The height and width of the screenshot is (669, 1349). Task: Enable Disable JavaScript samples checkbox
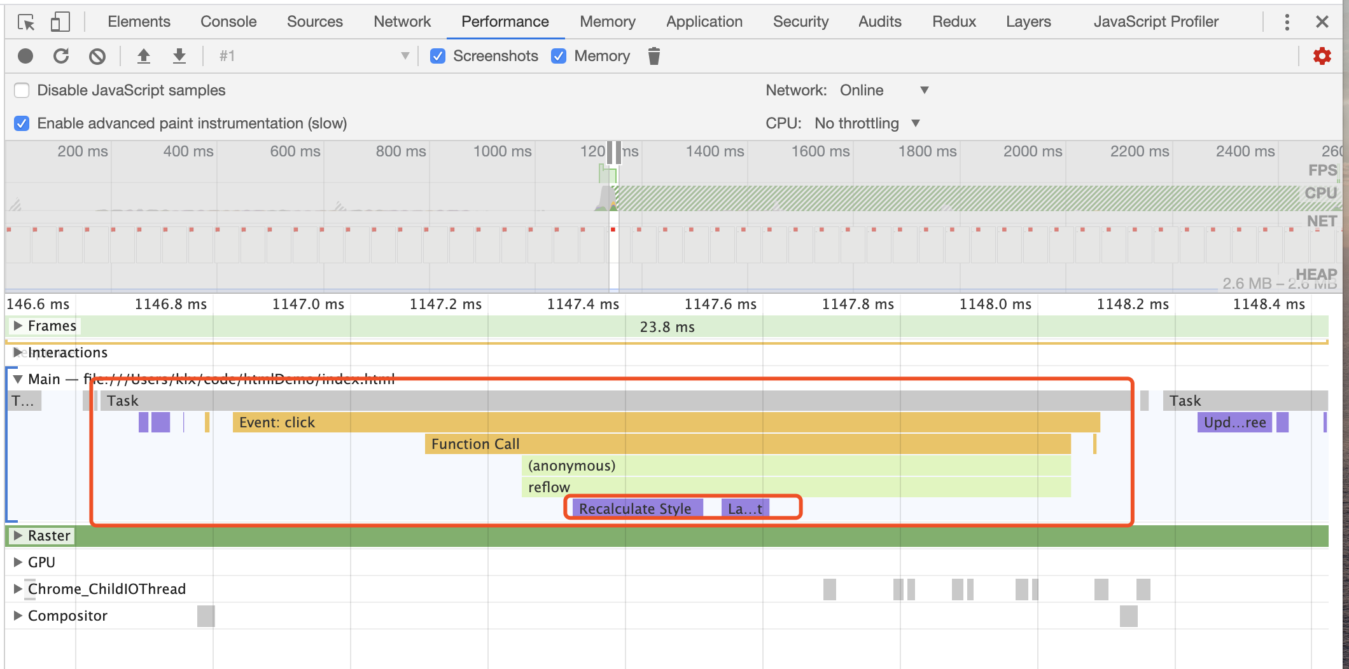coord(22,90)
